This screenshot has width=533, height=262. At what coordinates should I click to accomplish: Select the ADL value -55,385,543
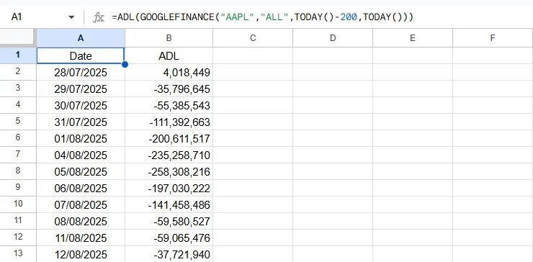pos(169,105)
